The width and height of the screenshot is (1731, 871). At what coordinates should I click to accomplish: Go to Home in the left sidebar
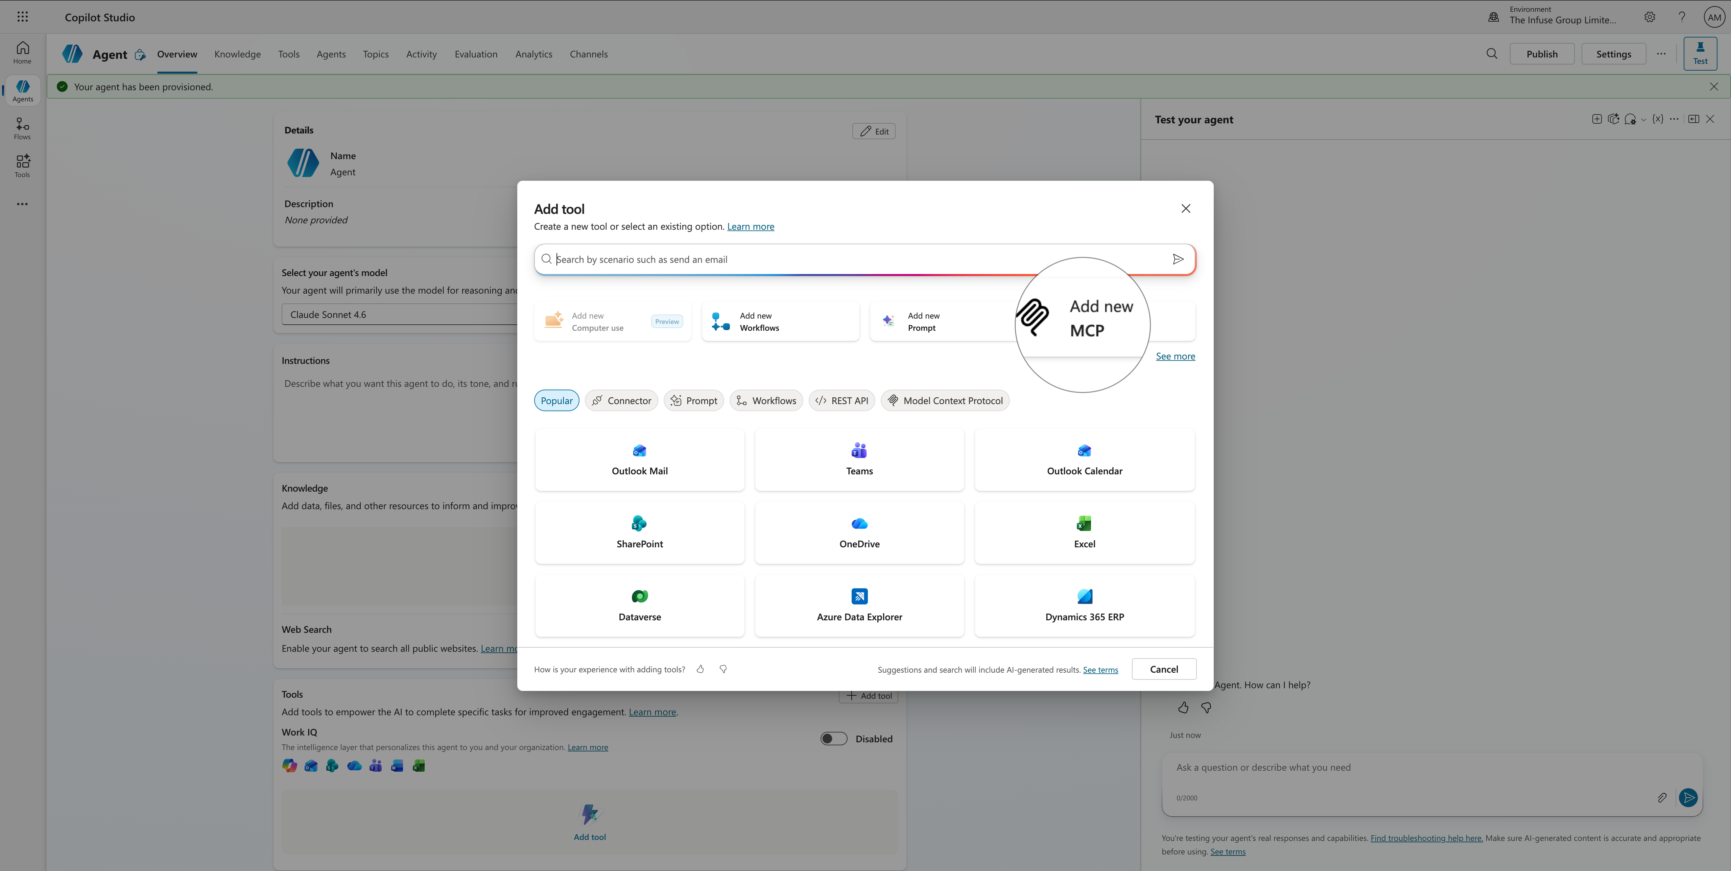[22, 53]
